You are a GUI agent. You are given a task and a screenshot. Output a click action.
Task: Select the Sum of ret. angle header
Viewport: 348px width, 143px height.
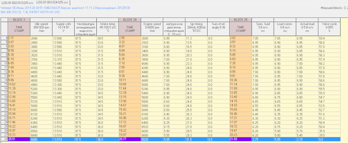pos(218,29)
